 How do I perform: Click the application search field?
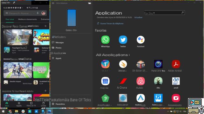(x=164, y=13)
